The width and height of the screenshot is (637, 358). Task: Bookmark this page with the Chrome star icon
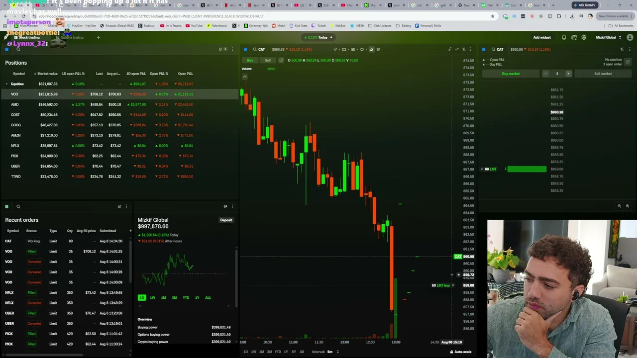(493, 16)
